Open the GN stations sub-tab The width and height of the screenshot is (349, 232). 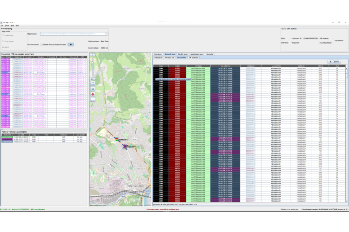click(x=193, y=58)
